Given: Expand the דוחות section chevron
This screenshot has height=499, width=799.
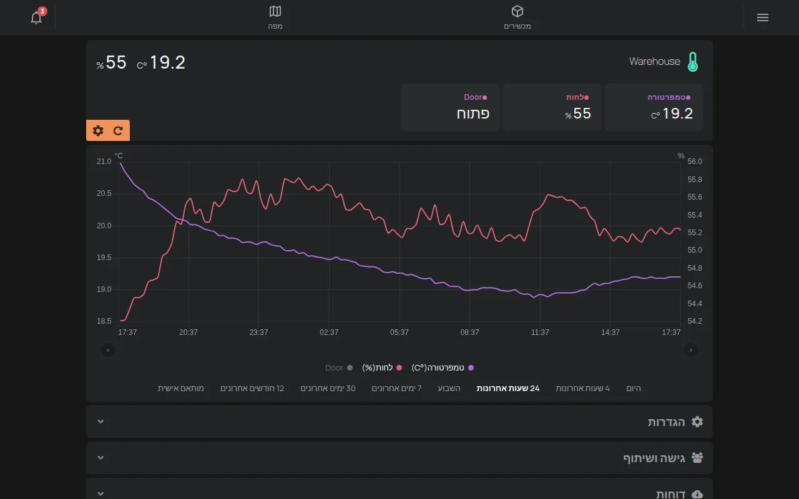Looking at the screenshot, I should pos(100,494).
